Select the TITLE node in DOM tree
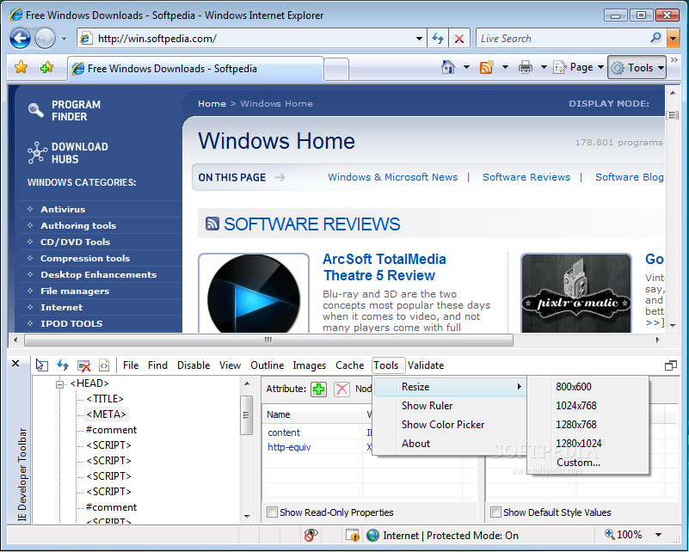689x552 pixels. [105, 398]
